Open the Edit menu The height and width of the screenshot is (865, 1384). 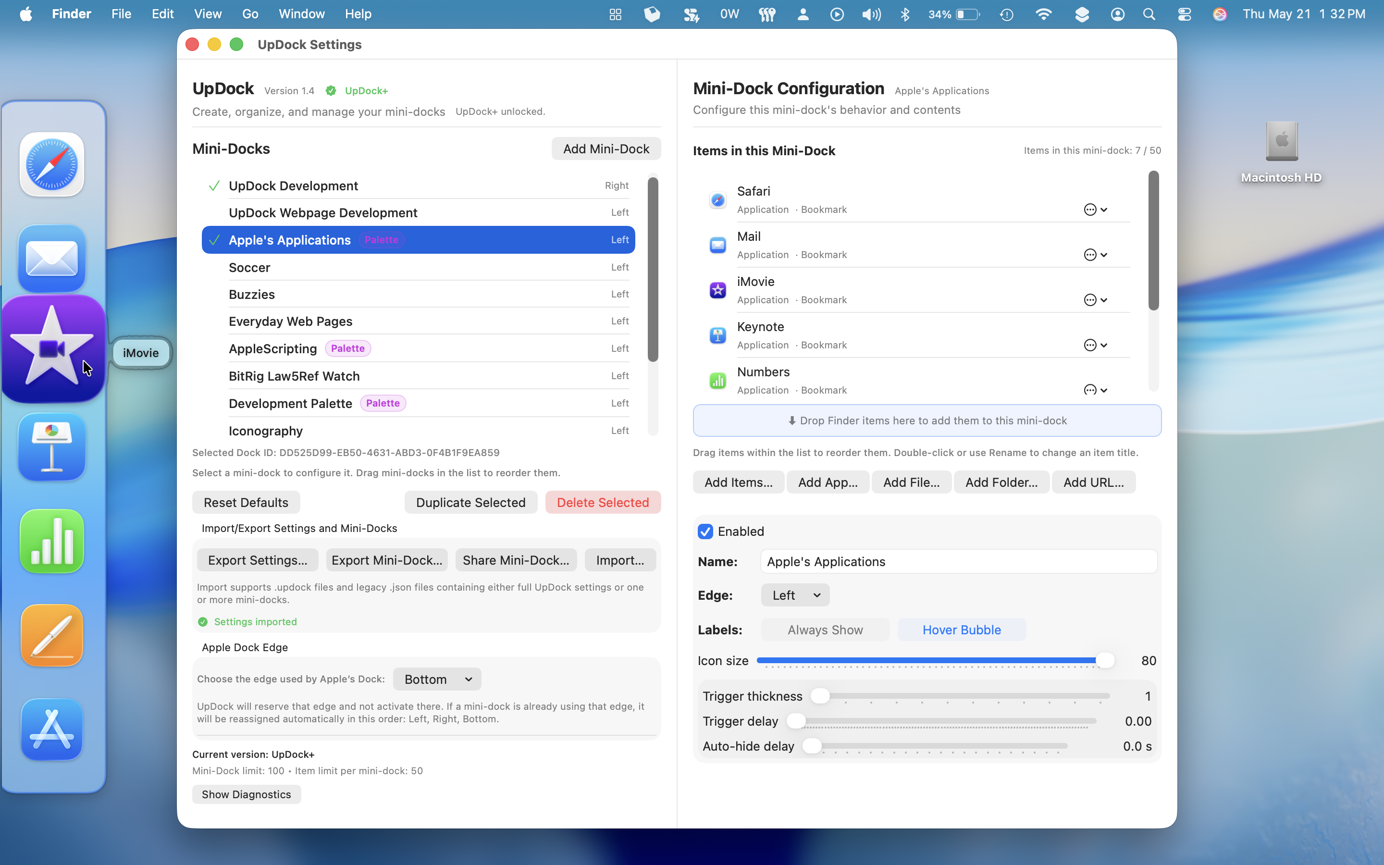(162, 14)
